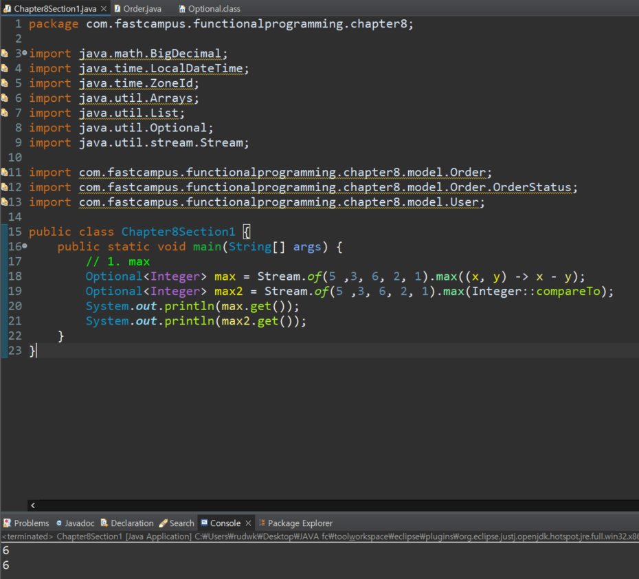Click the Search flashlight icon
Viewport: 639px width, 579px height.
click(163, 523)
